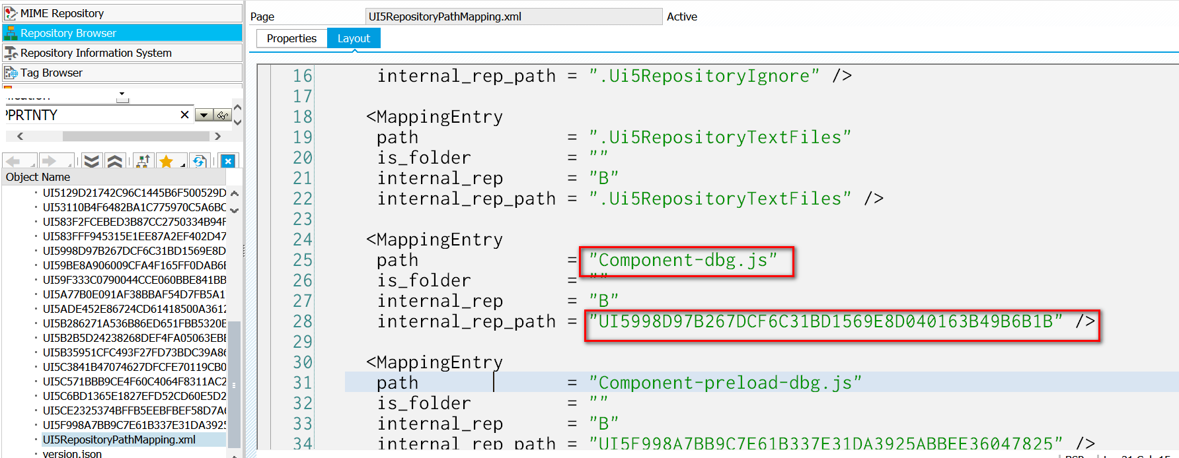Click the "Component-preload-dbg.js" path value
This screenshot has height=458, width=1179.
pos(725,383)
